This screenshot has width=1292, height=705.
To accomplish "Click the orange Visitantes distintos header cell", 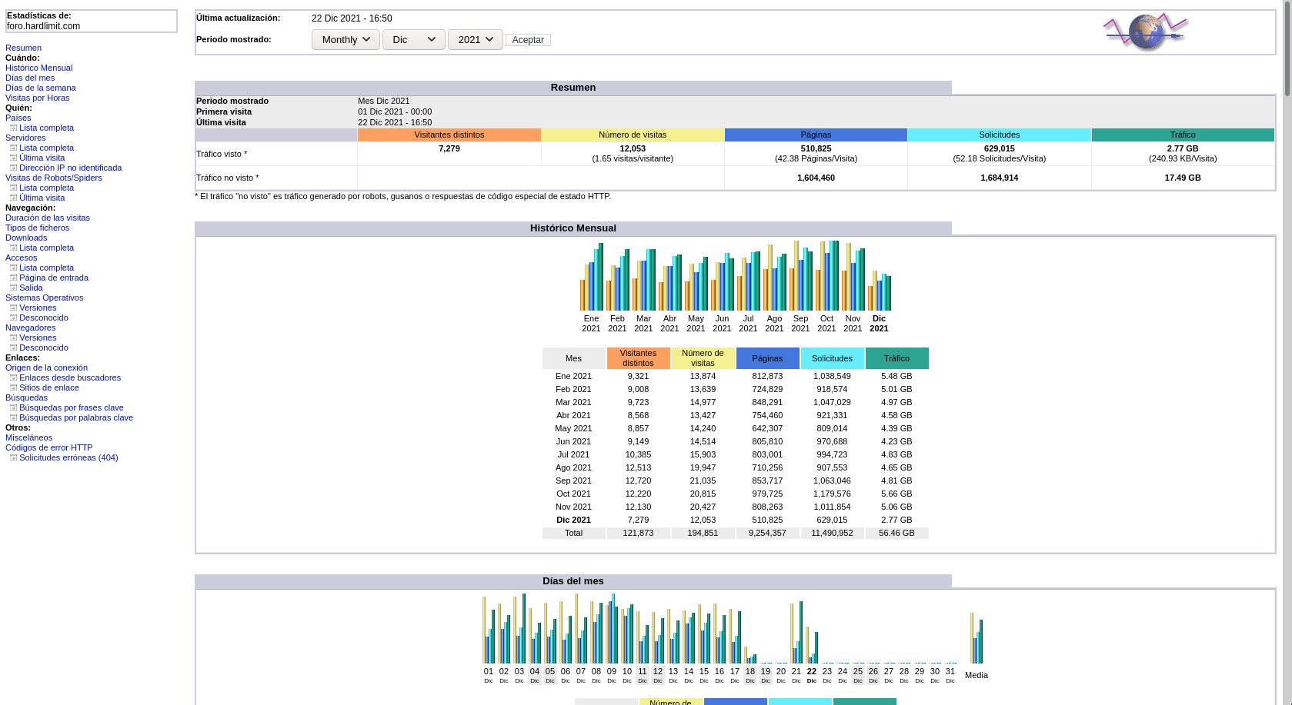I will click(449, 135).
